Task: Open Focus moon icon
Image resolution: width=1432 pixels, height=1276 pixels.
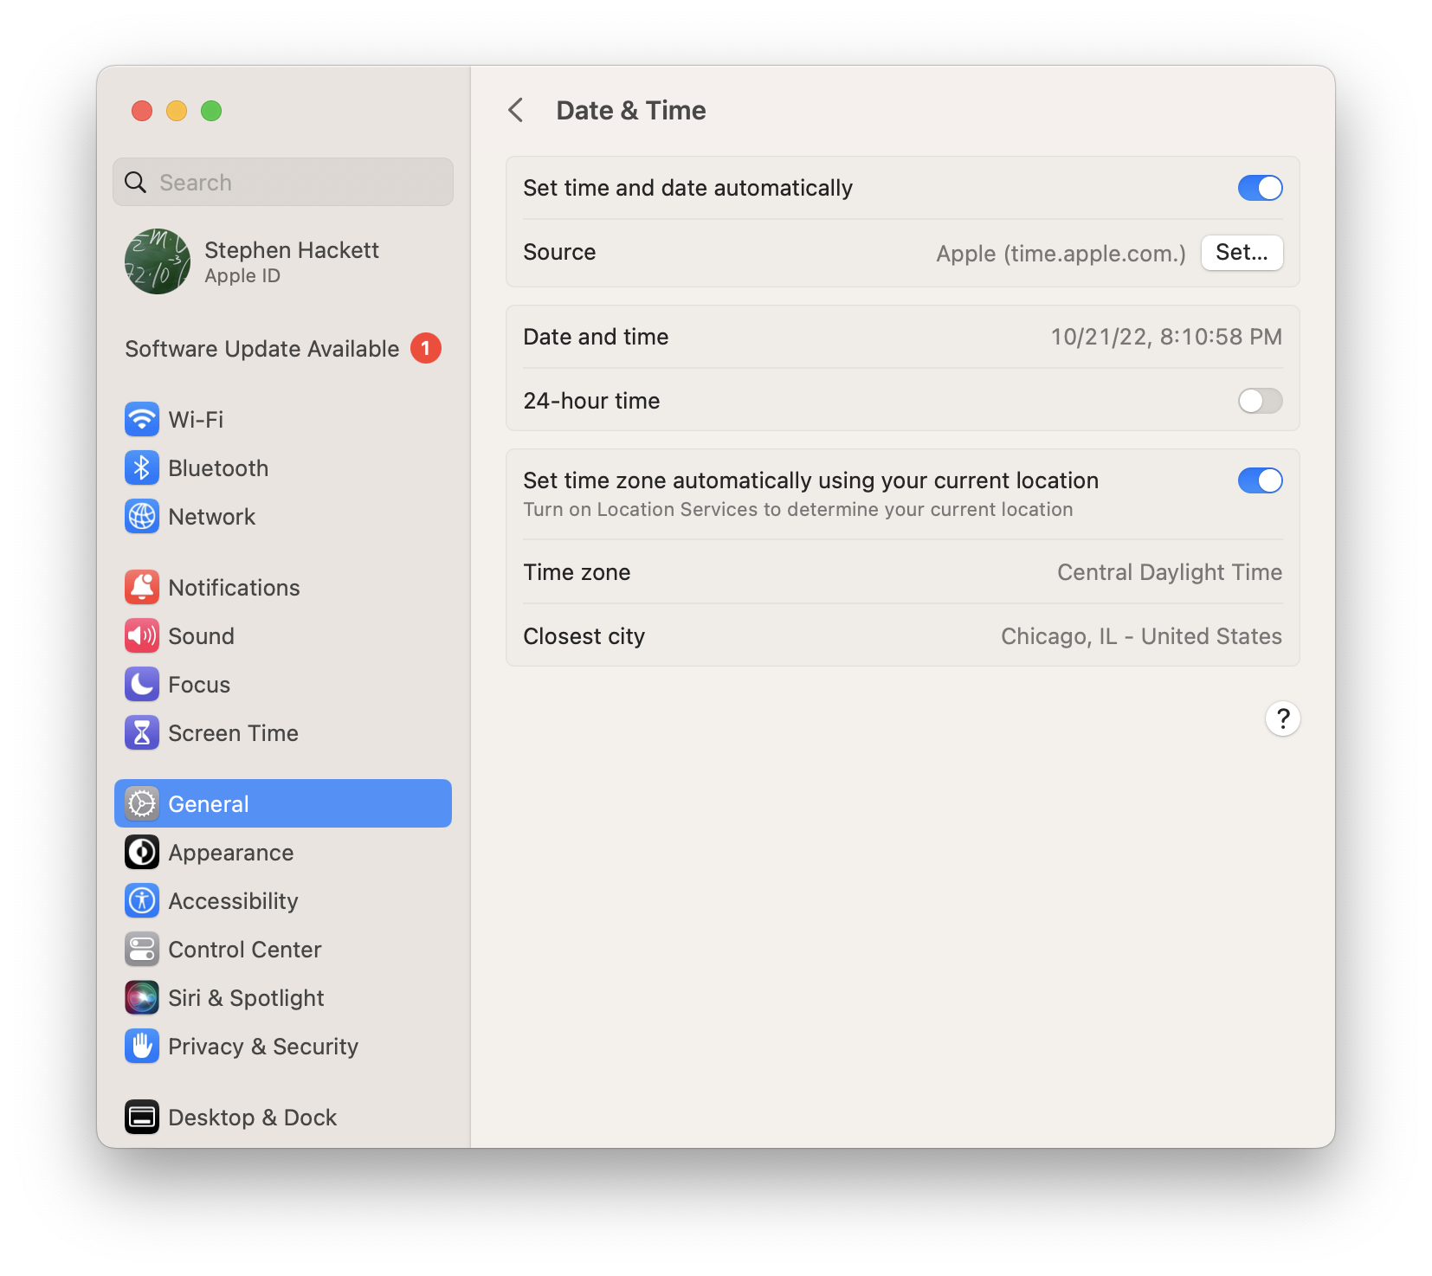Action: tap(142, 685)
